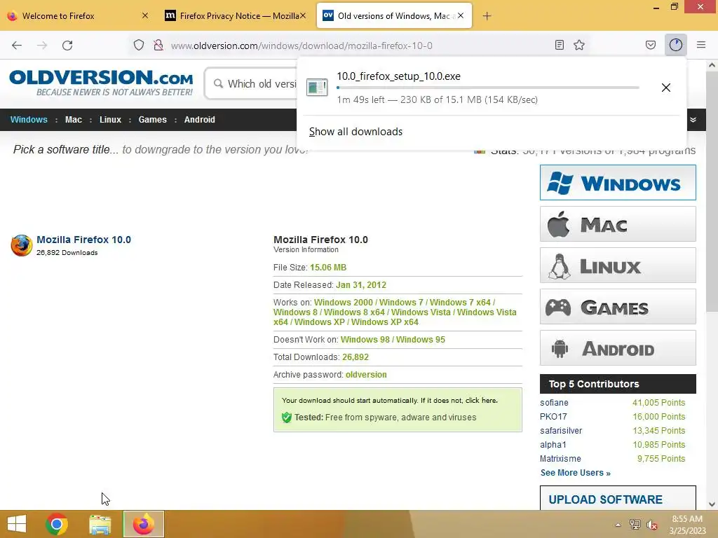Reload the current page

point(67,46)
